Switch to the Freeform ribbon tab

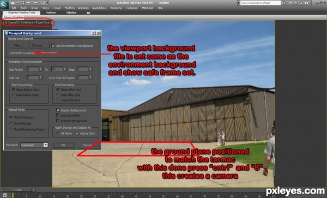[x=51, y=13]
